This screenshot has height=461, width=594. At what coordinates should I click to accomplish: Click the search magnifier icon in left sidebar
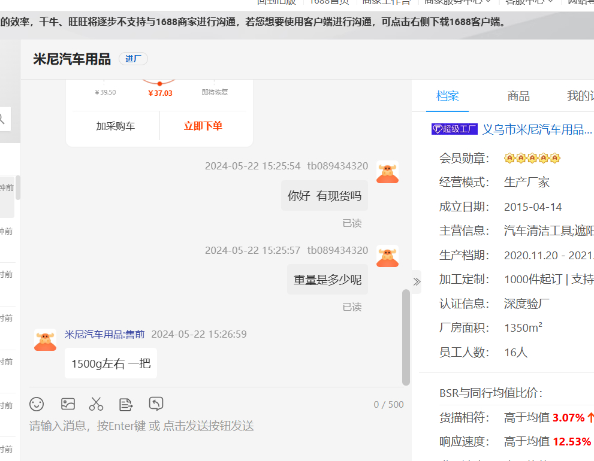click(x=2, y=119)
